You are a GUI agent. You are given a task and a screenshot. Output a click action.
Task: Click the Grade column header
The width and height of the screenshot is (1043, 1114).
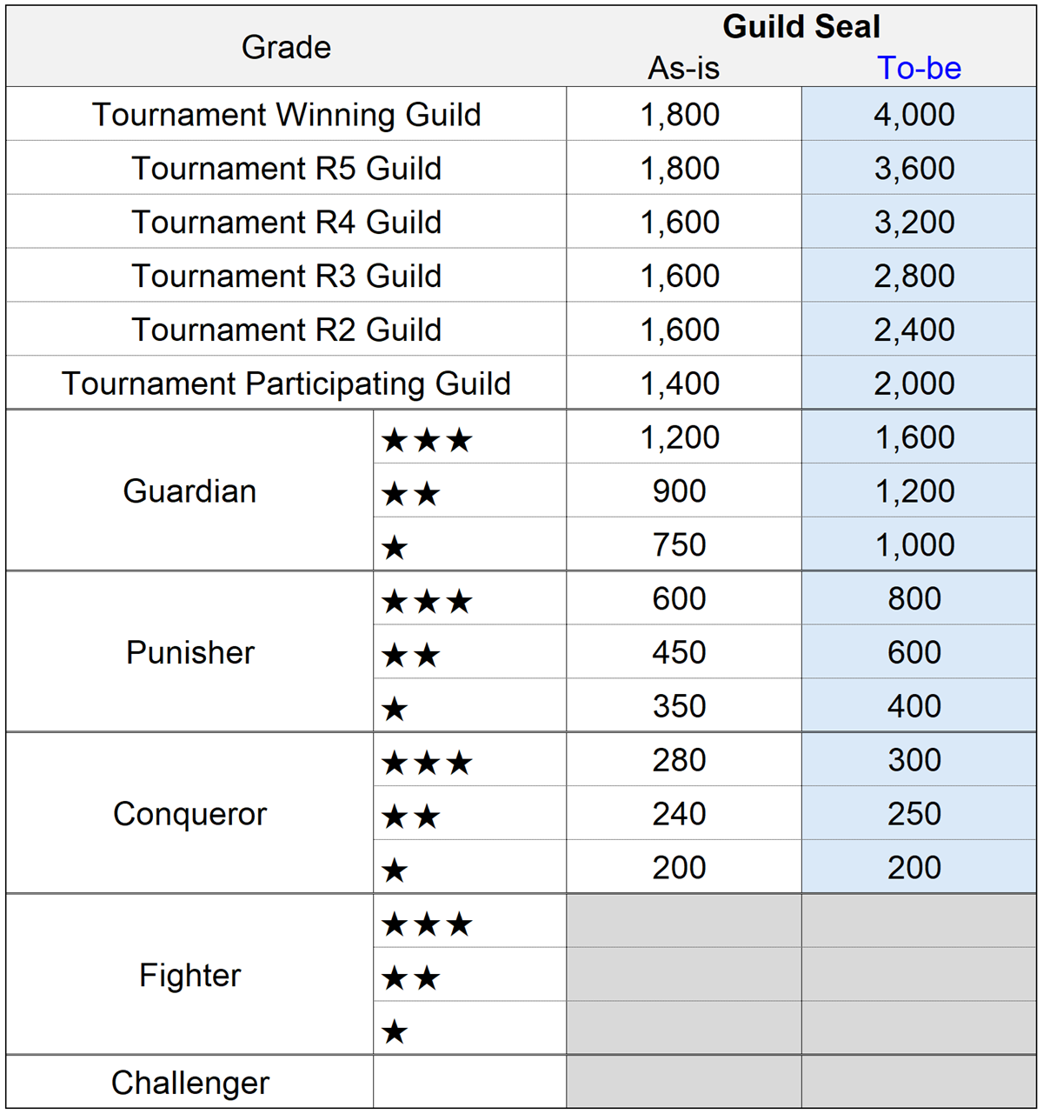286,47
